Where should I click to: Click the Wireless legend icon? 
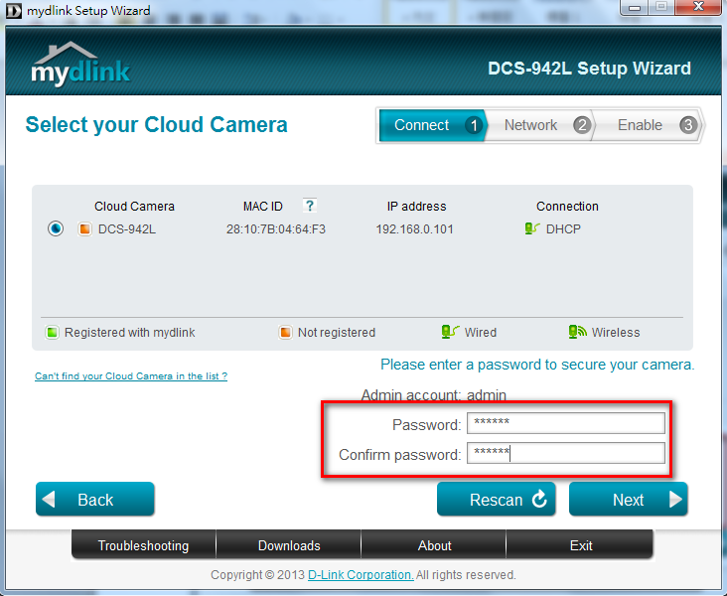tap(577, 333)
